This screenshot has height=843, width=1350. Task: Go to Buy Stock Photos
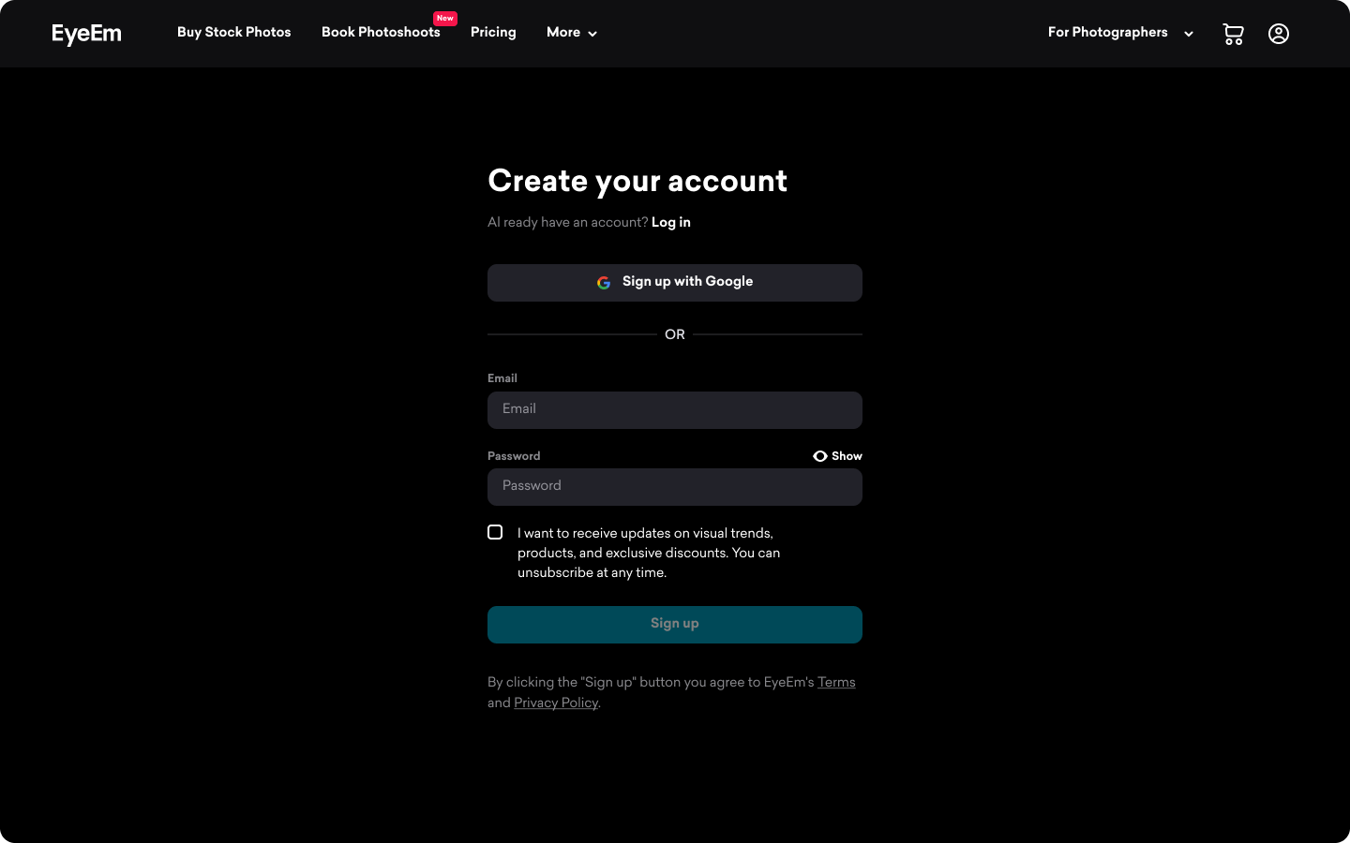click(234, 32)
